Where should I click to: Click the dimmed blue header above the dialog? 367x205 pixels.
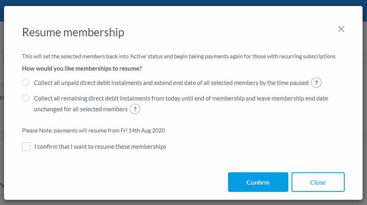pos(184,3)
